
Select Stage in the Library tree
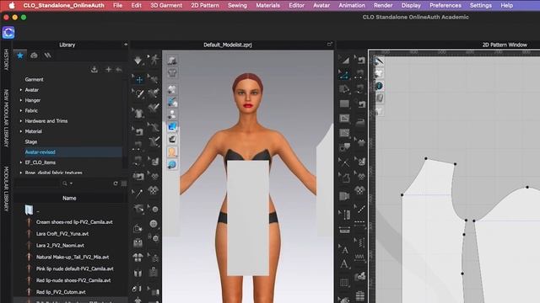31,141
